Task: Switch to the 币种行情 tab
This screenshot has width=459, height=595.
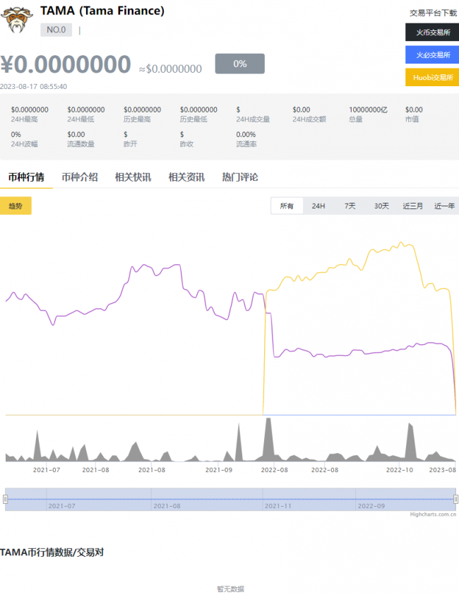Action: [x=26, y=177]
